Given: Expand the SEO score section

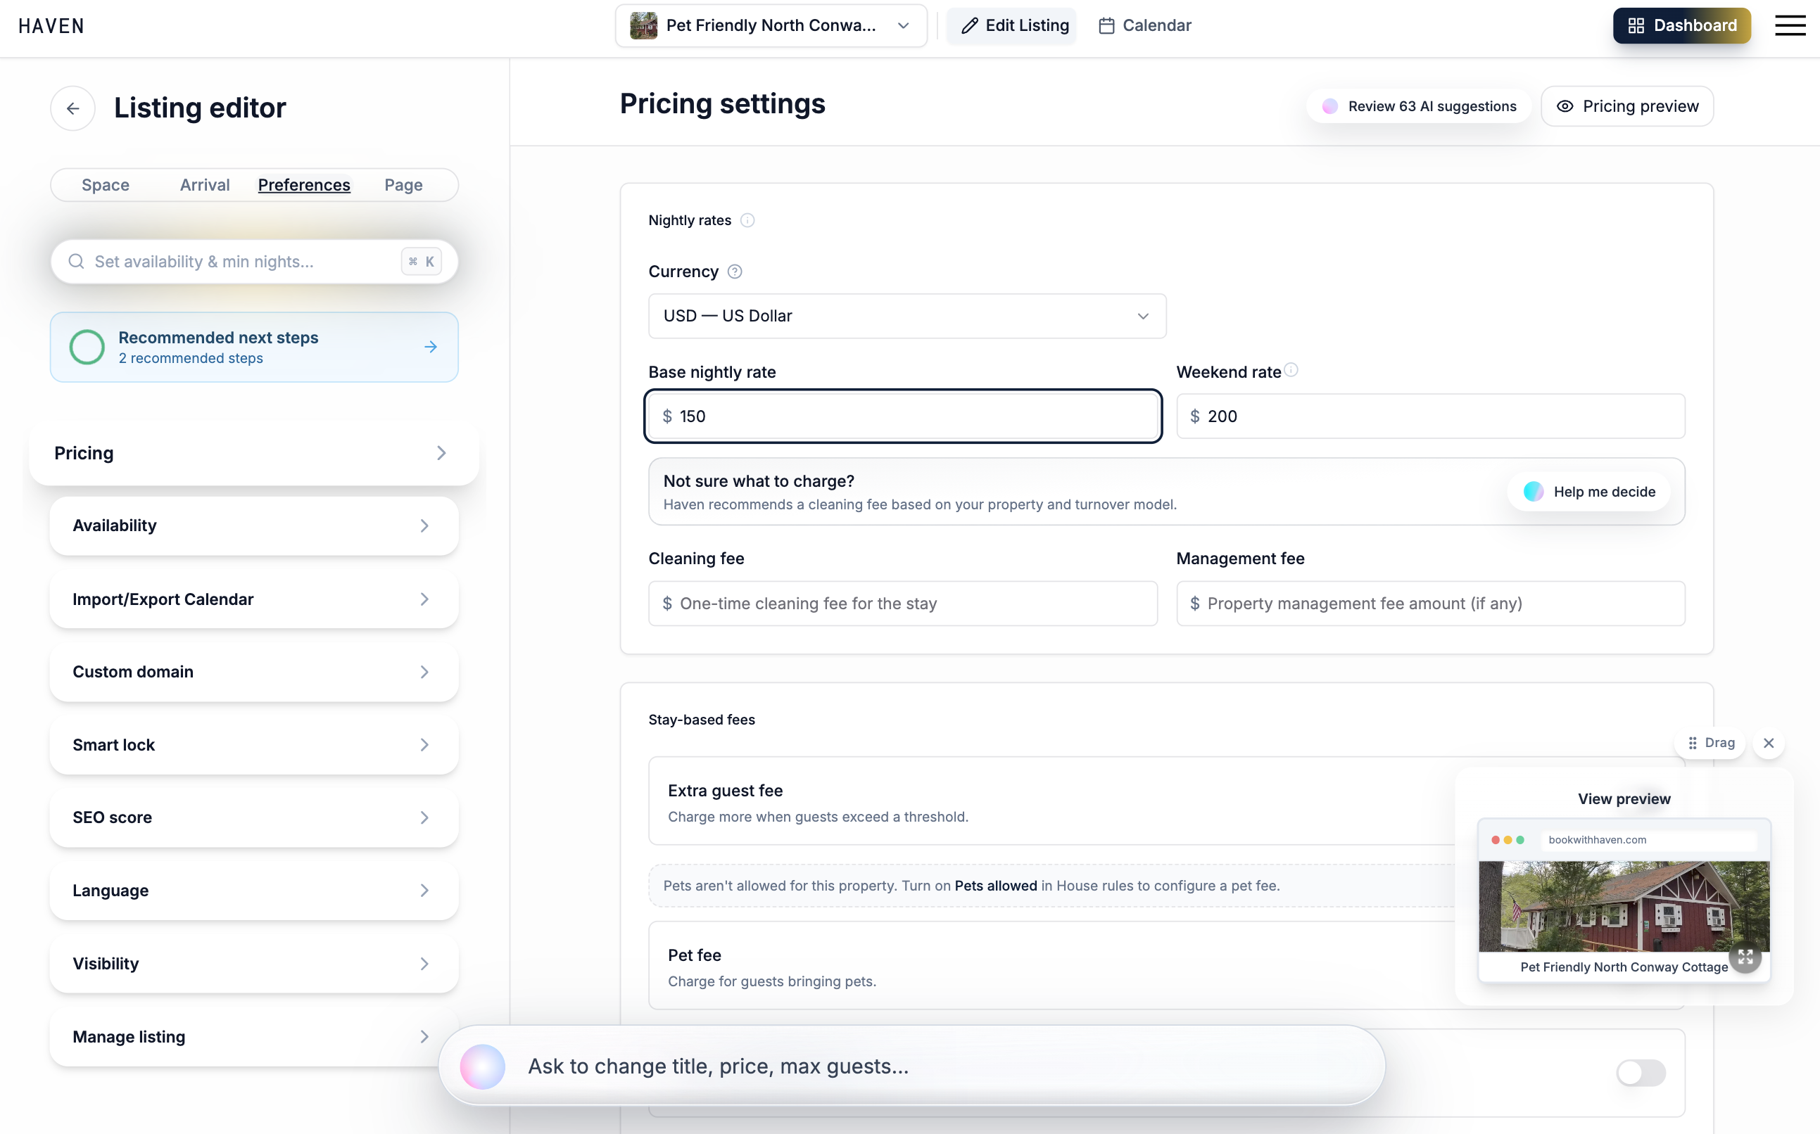Looking at the screenshot, I should click(253, 817).
